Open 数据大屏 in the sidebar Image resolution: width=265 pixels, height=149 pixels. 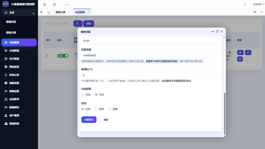(x=11, y=32)
